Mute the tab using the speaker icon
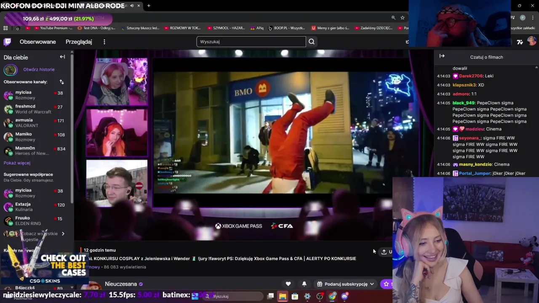 coord(132,5)
